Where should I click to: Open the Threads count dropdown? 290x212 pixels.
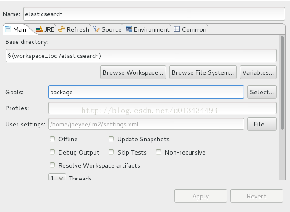click(57, 177)
